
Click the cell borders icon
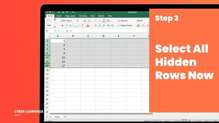76,25
